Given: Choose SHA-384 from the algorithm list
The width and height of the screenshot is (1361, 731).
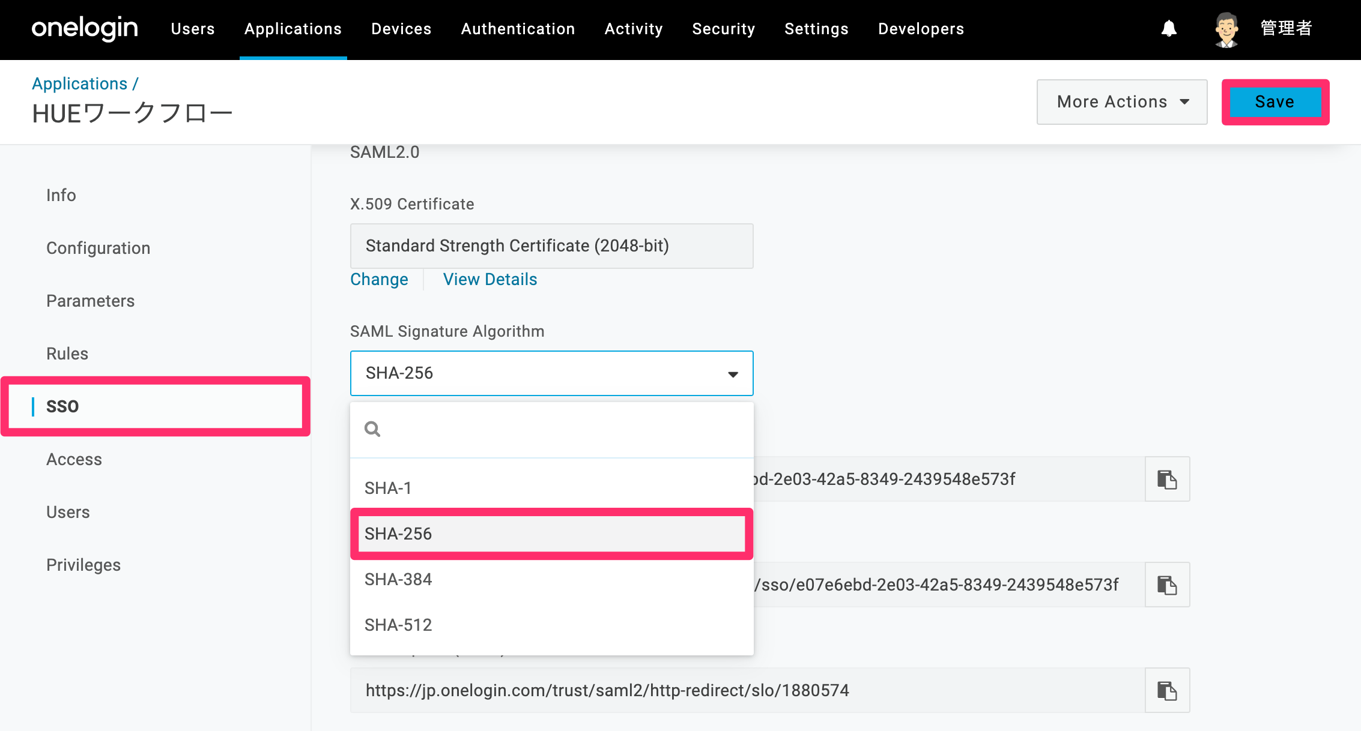Looking at the screenshot, I should pos(551,579).
